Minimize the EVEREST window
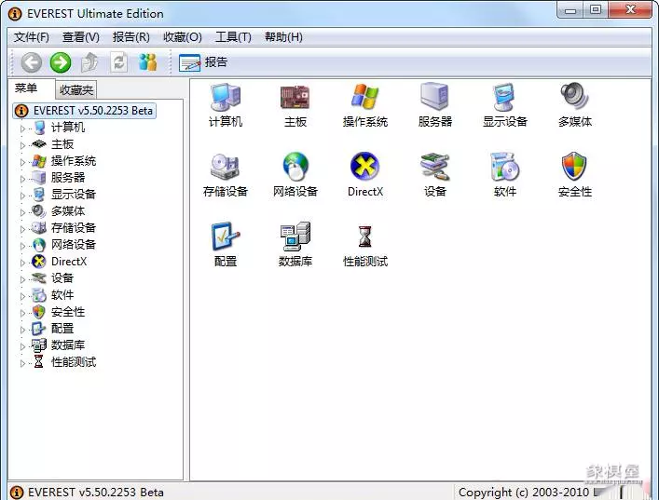The width and height of the screenshot is (659, 500). pyautogui.click(x=570, y=10)
